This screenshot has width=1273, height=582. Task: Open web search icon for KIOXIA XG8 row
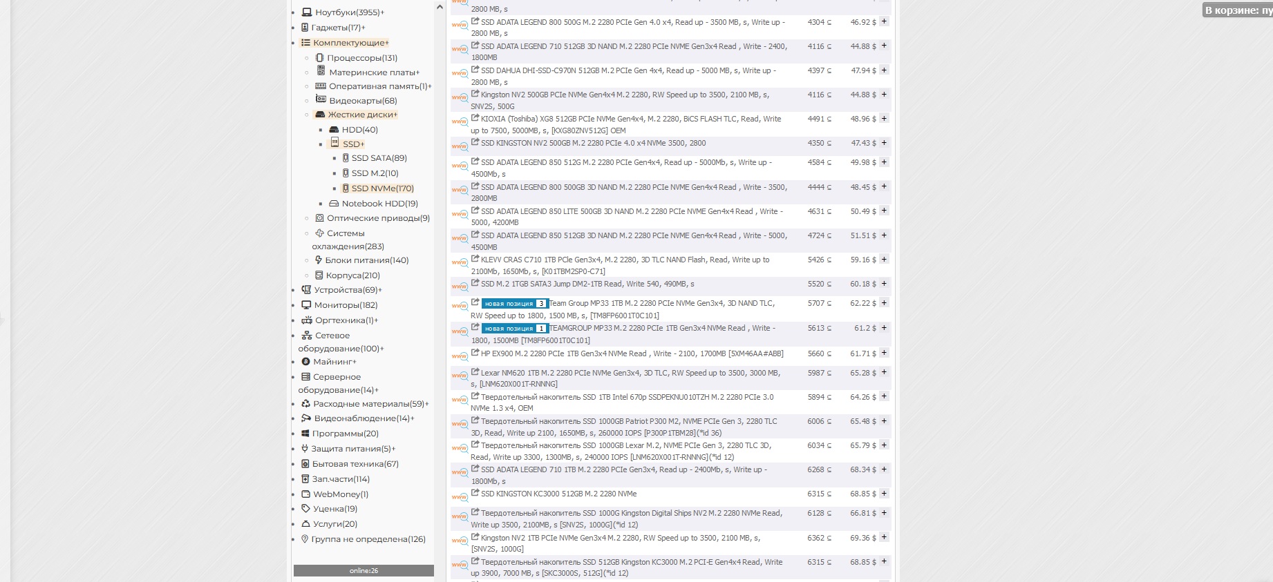(460, 122)
